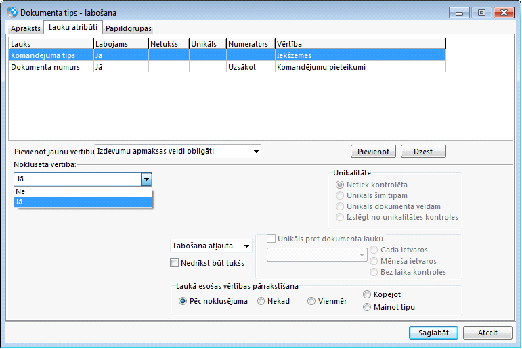Click the Vērtība column header
This screenshot has width=522, height=349.
click(360, 44)
